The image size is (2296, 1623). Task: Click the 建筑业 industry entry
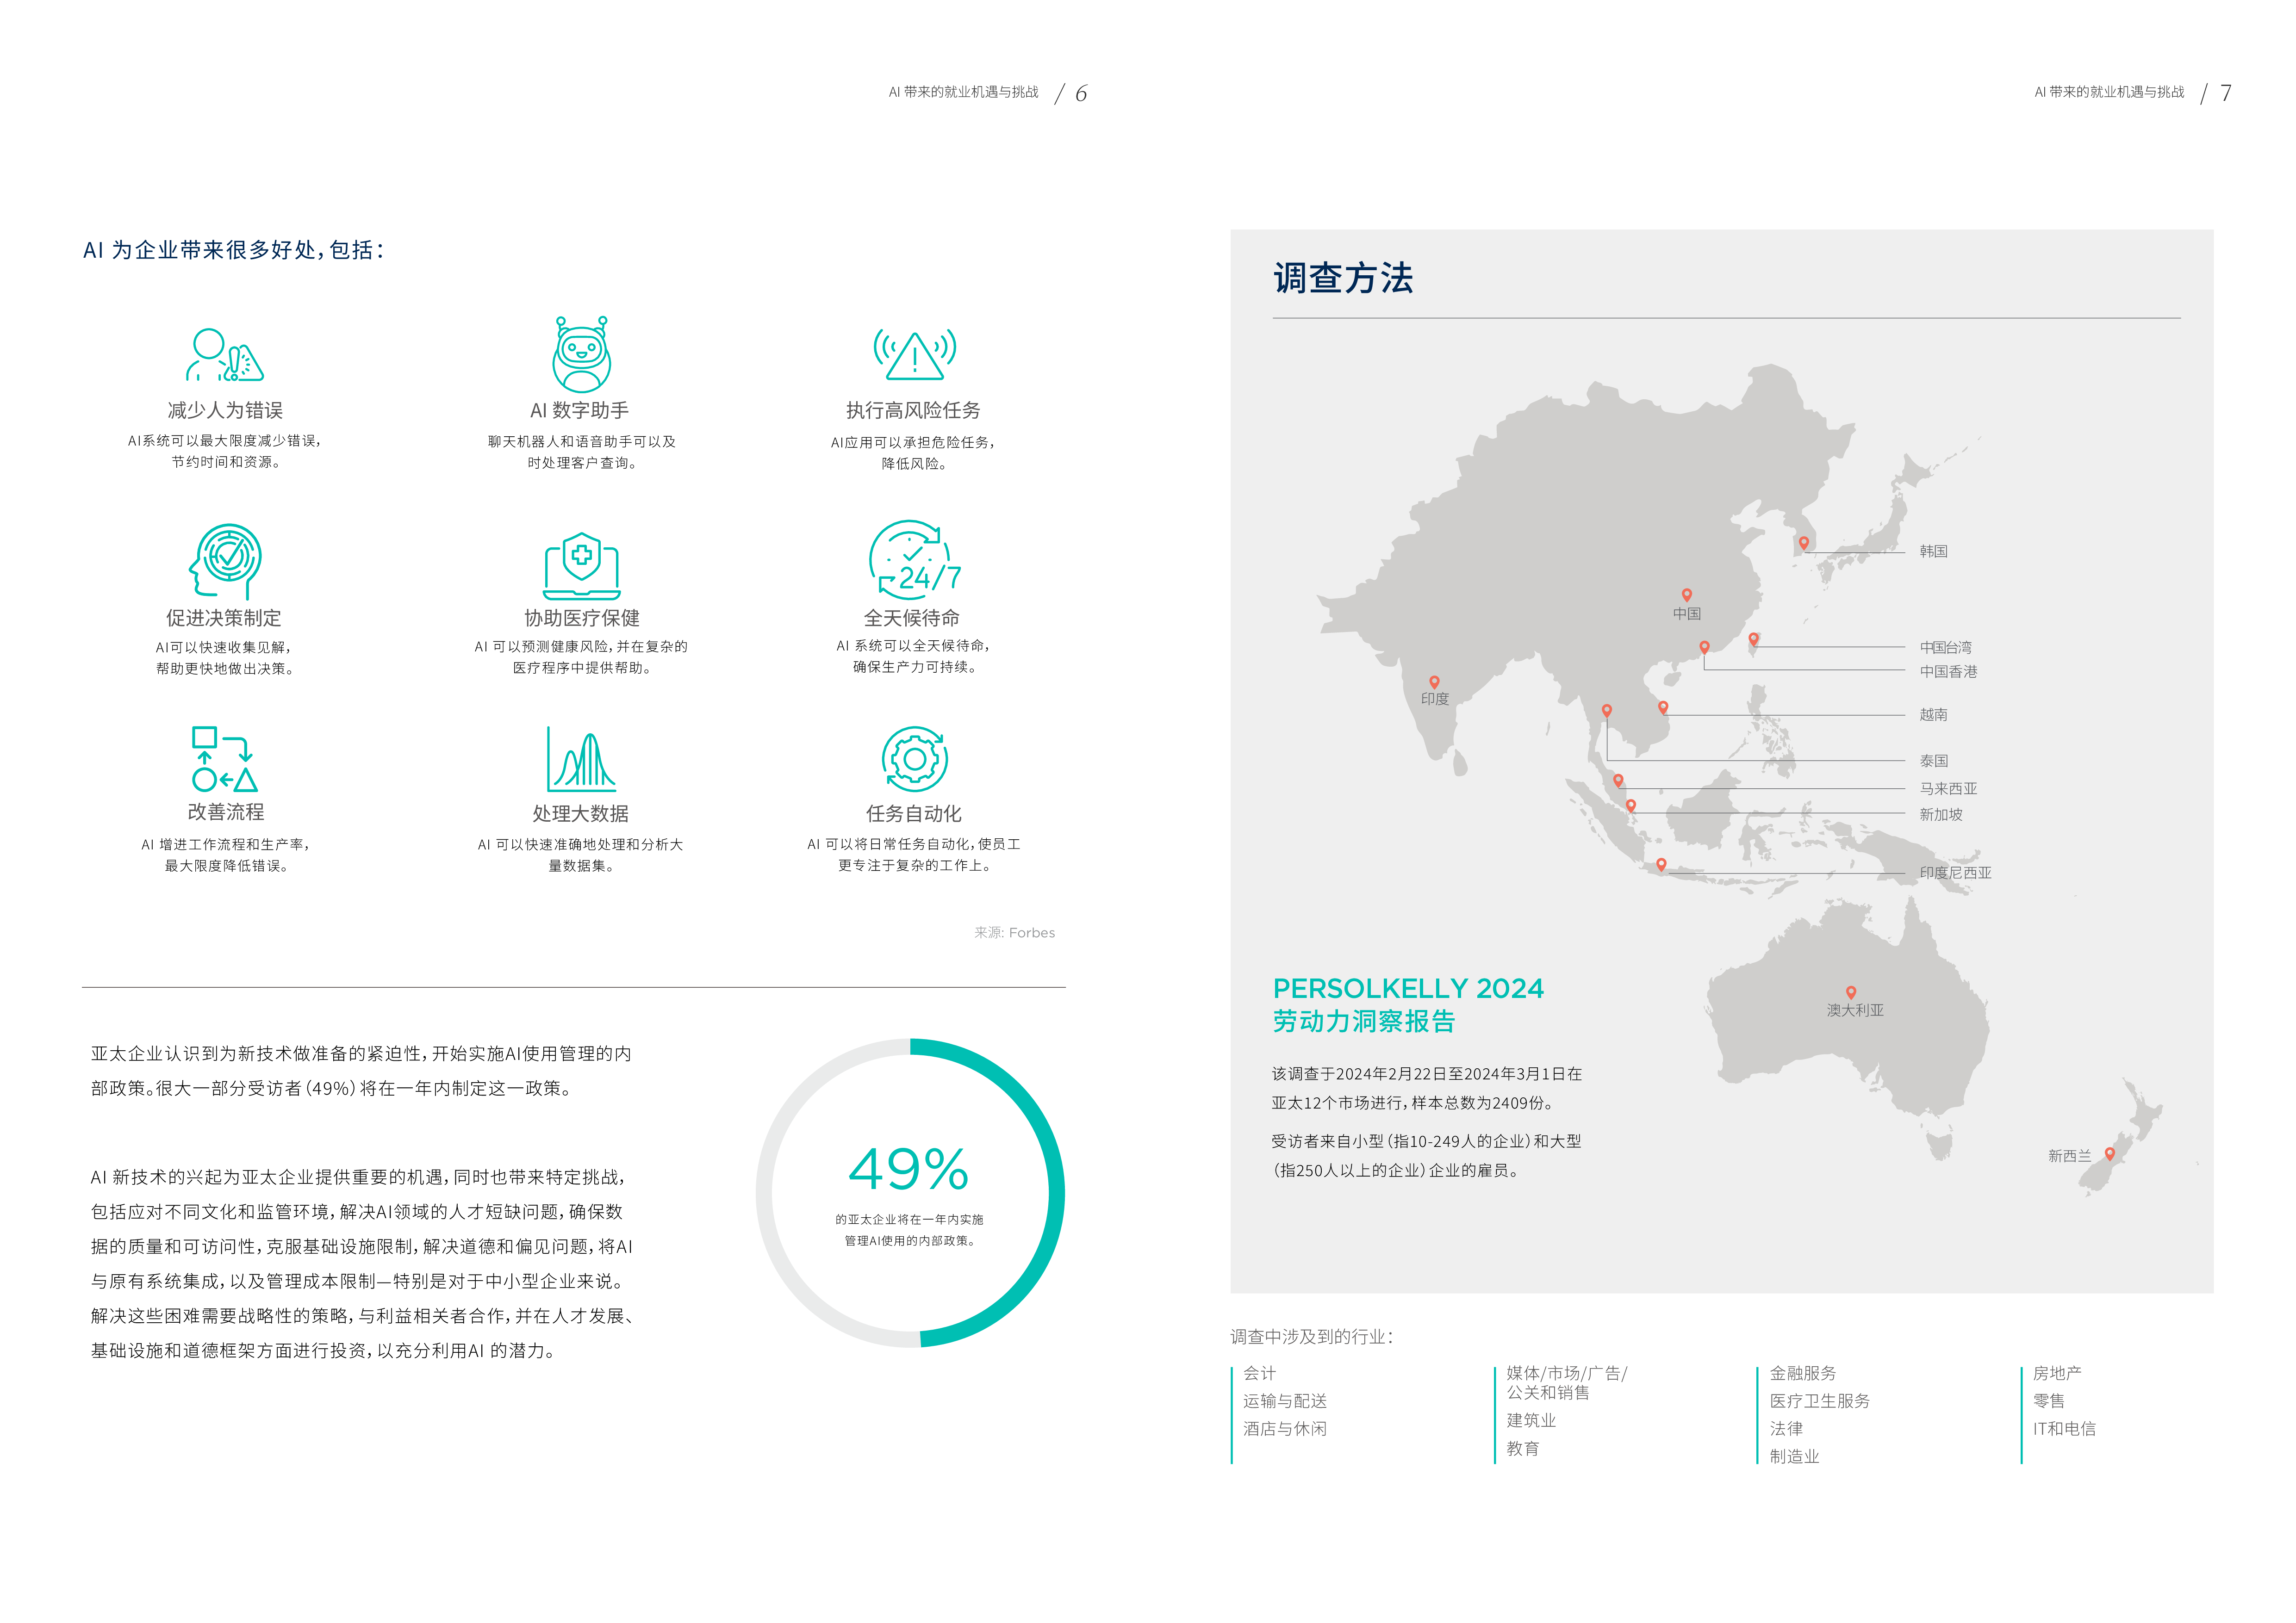(1531, 1420)
